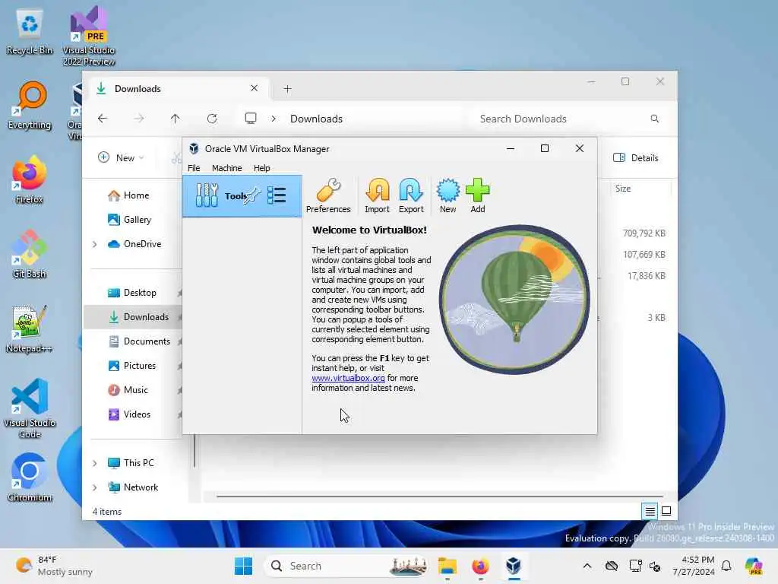Pin the Tools pane with pin icon

(x=252, y=195)
